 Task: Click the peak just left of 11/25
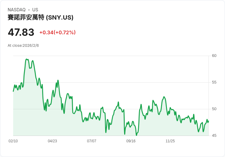pos(164,97)
